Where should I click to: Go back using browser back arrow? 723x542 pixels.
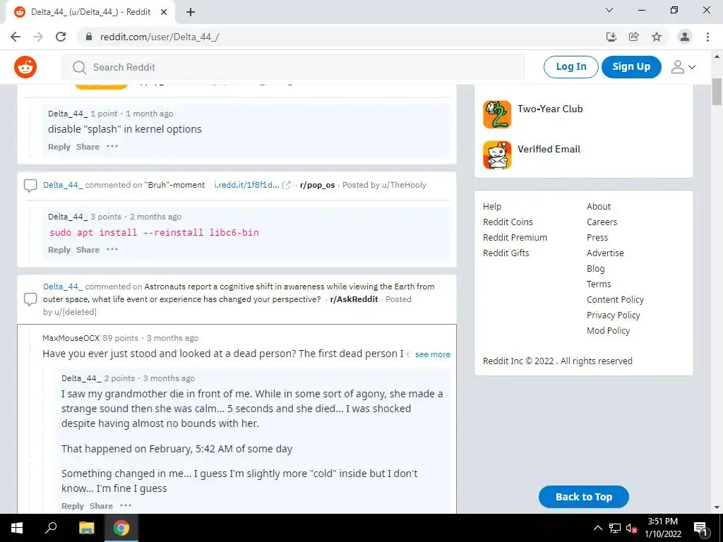16,37
